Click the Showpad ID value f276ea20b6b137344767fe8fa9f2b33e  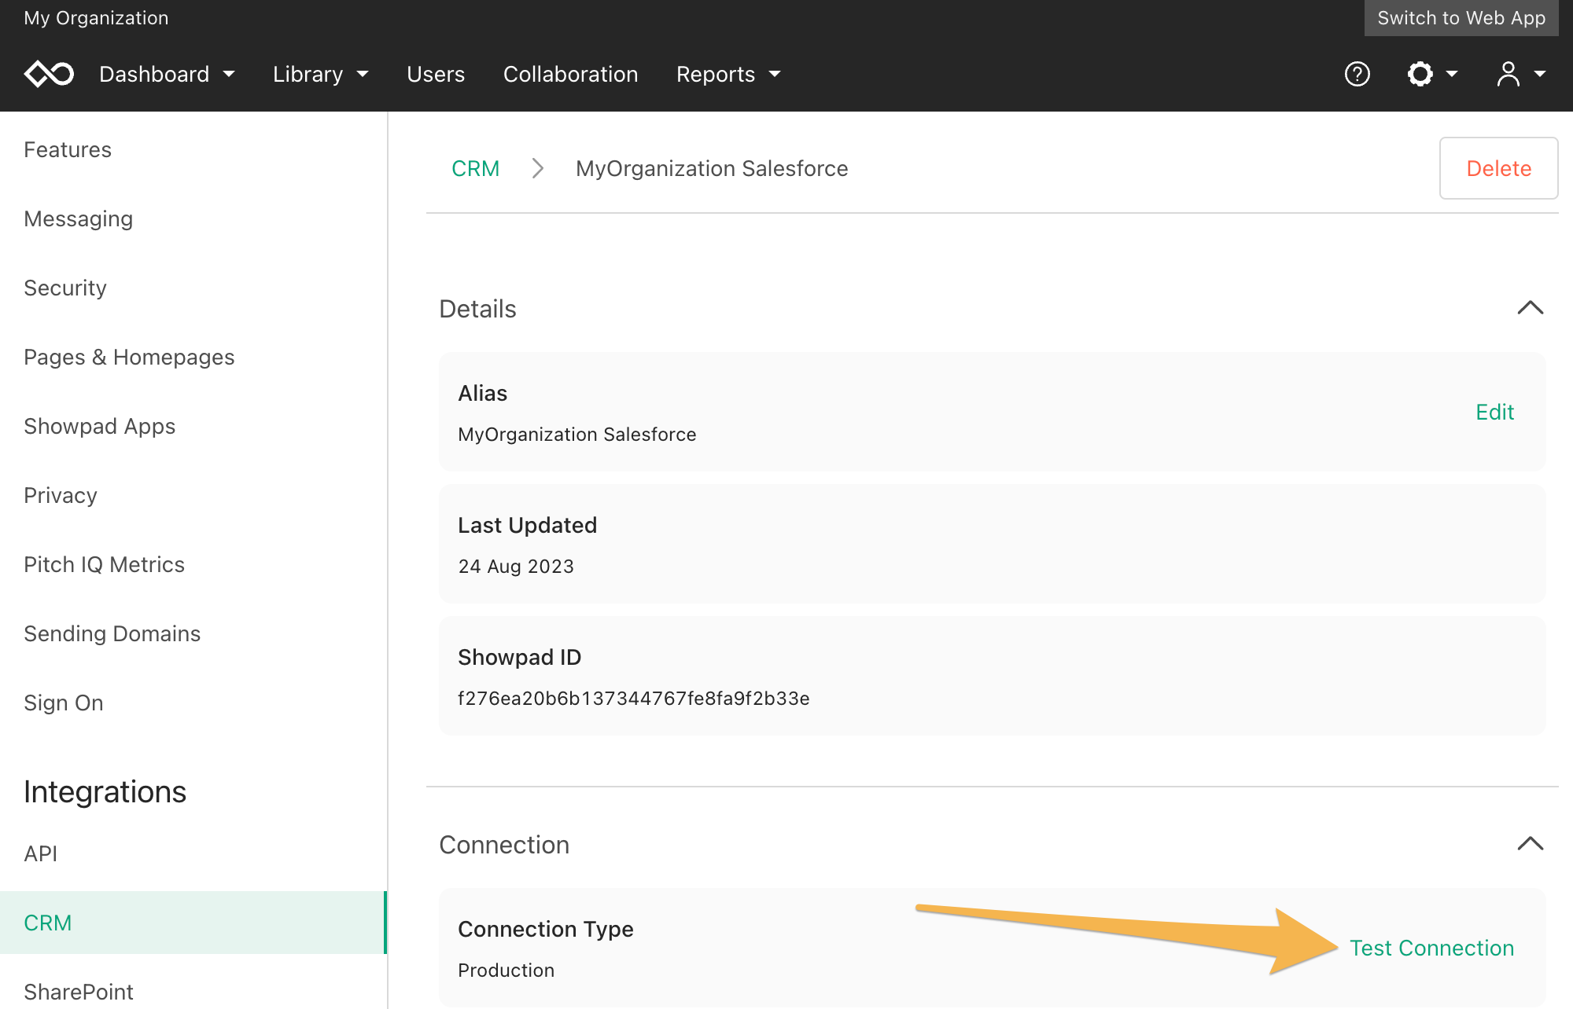pyautogui.click(x=634, y=698)
